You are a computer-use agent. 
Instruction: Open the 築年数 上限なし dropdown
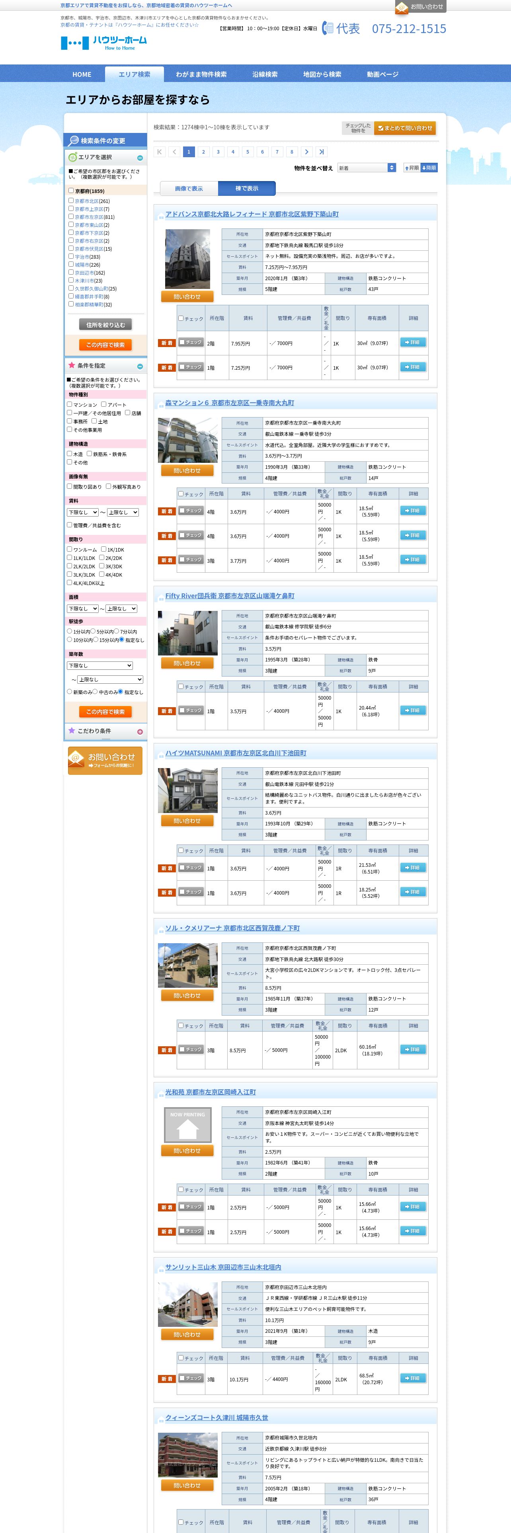click(x=111, y=679)
